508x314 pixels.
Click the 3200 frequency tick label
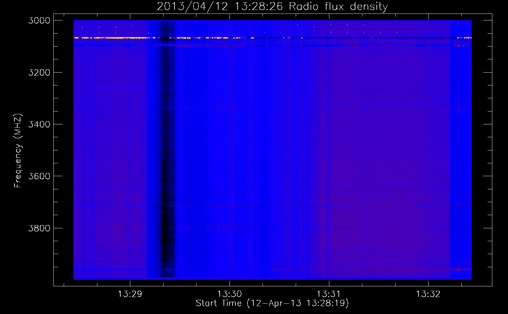coord(39,73)
